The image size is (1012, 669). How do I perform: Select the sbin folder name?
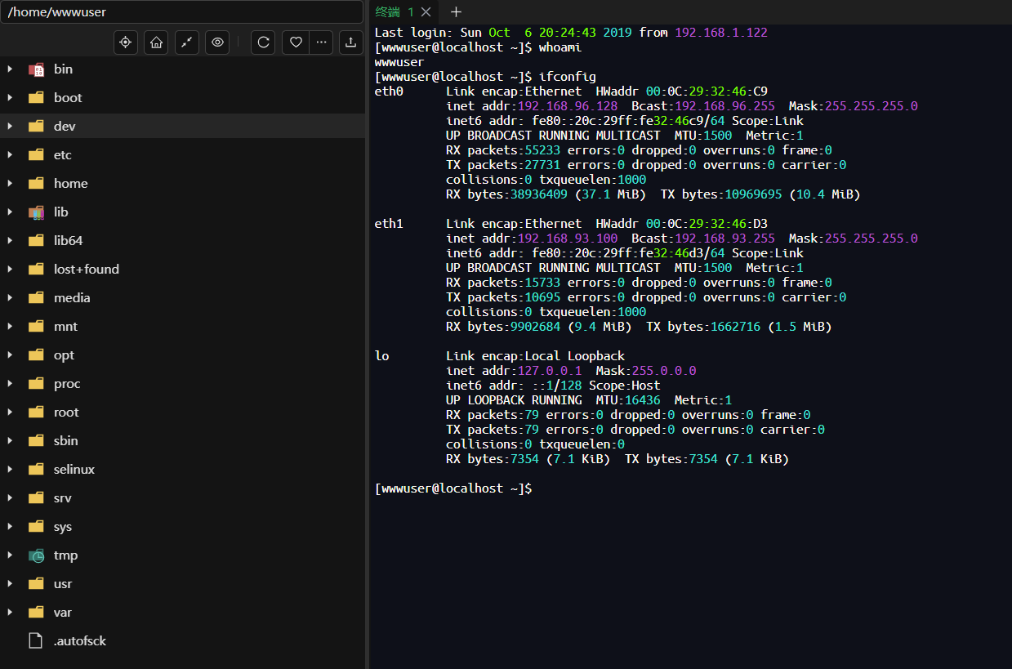tap(66, 441)
